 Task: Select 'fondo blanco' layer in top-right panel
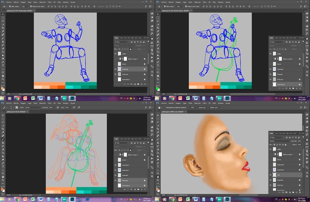coord(286,84)
